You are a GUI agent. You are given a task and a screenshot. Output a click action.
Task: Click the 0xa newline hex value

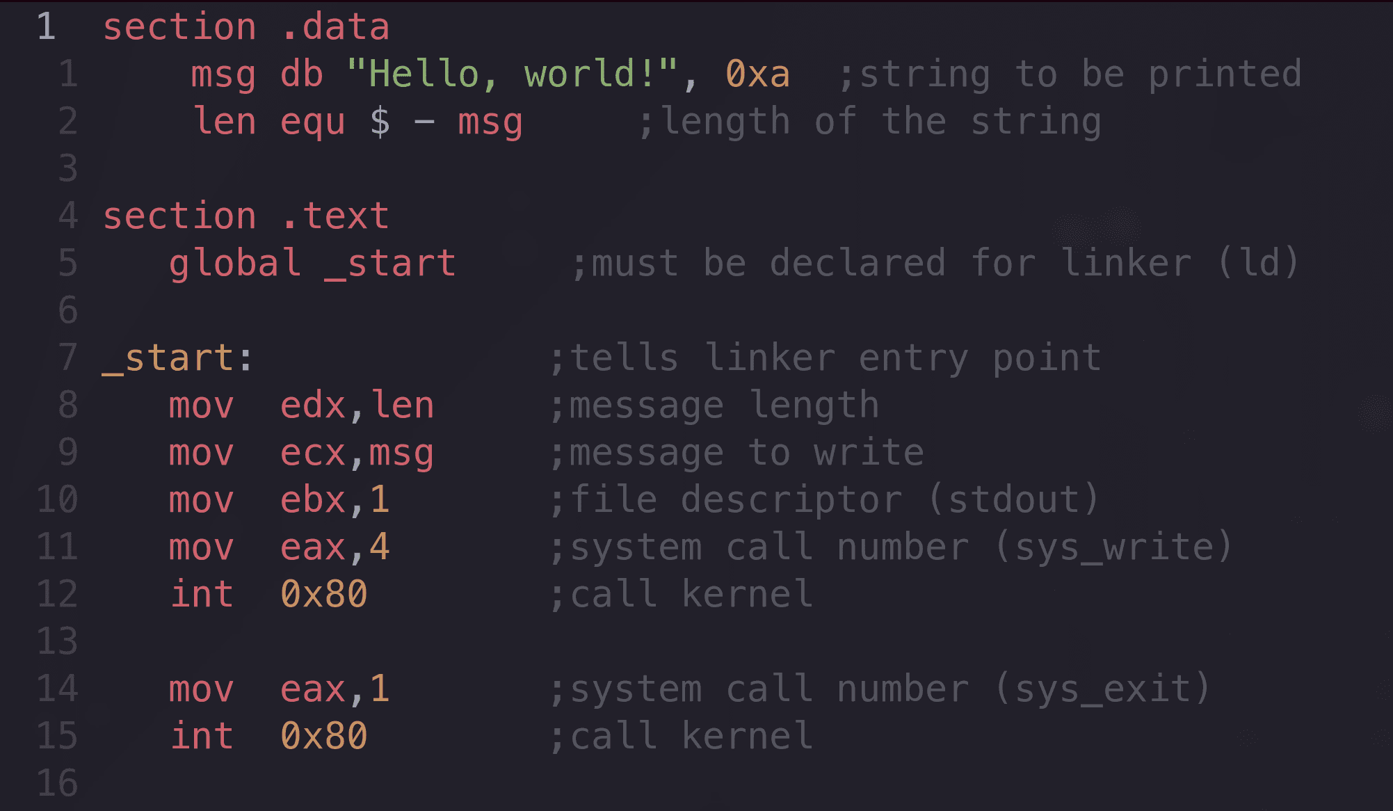[x=757, y=74]
